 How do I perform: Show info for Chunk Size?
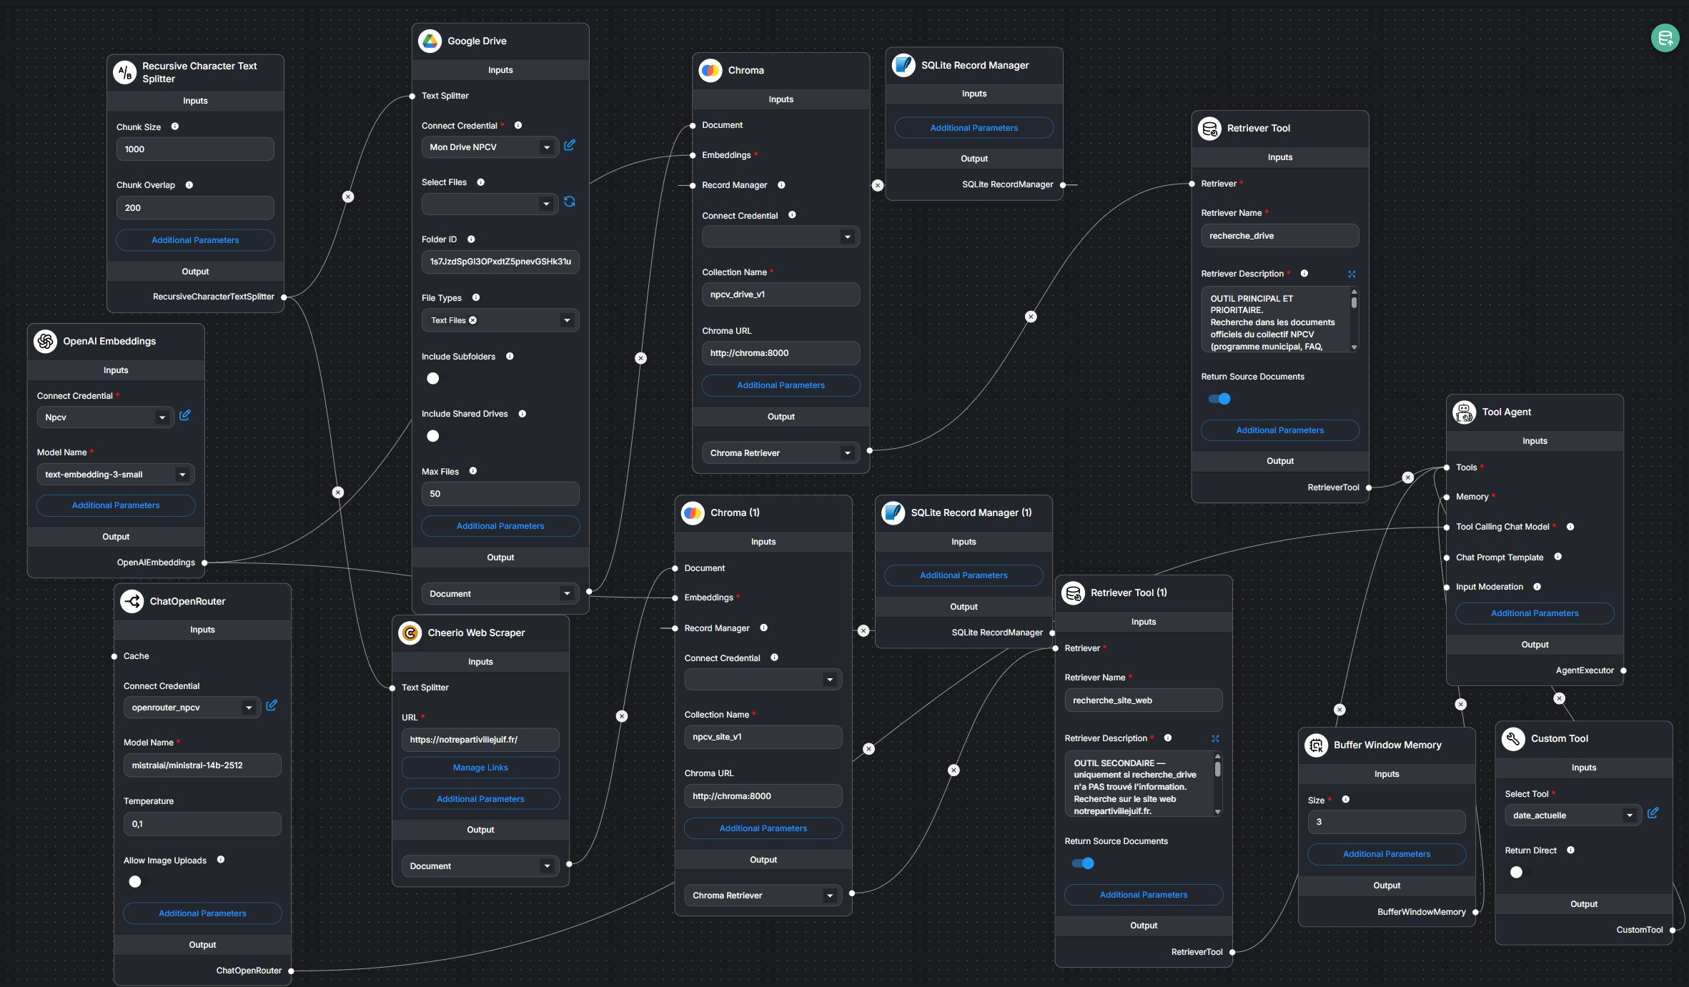[x=175, y=127]
